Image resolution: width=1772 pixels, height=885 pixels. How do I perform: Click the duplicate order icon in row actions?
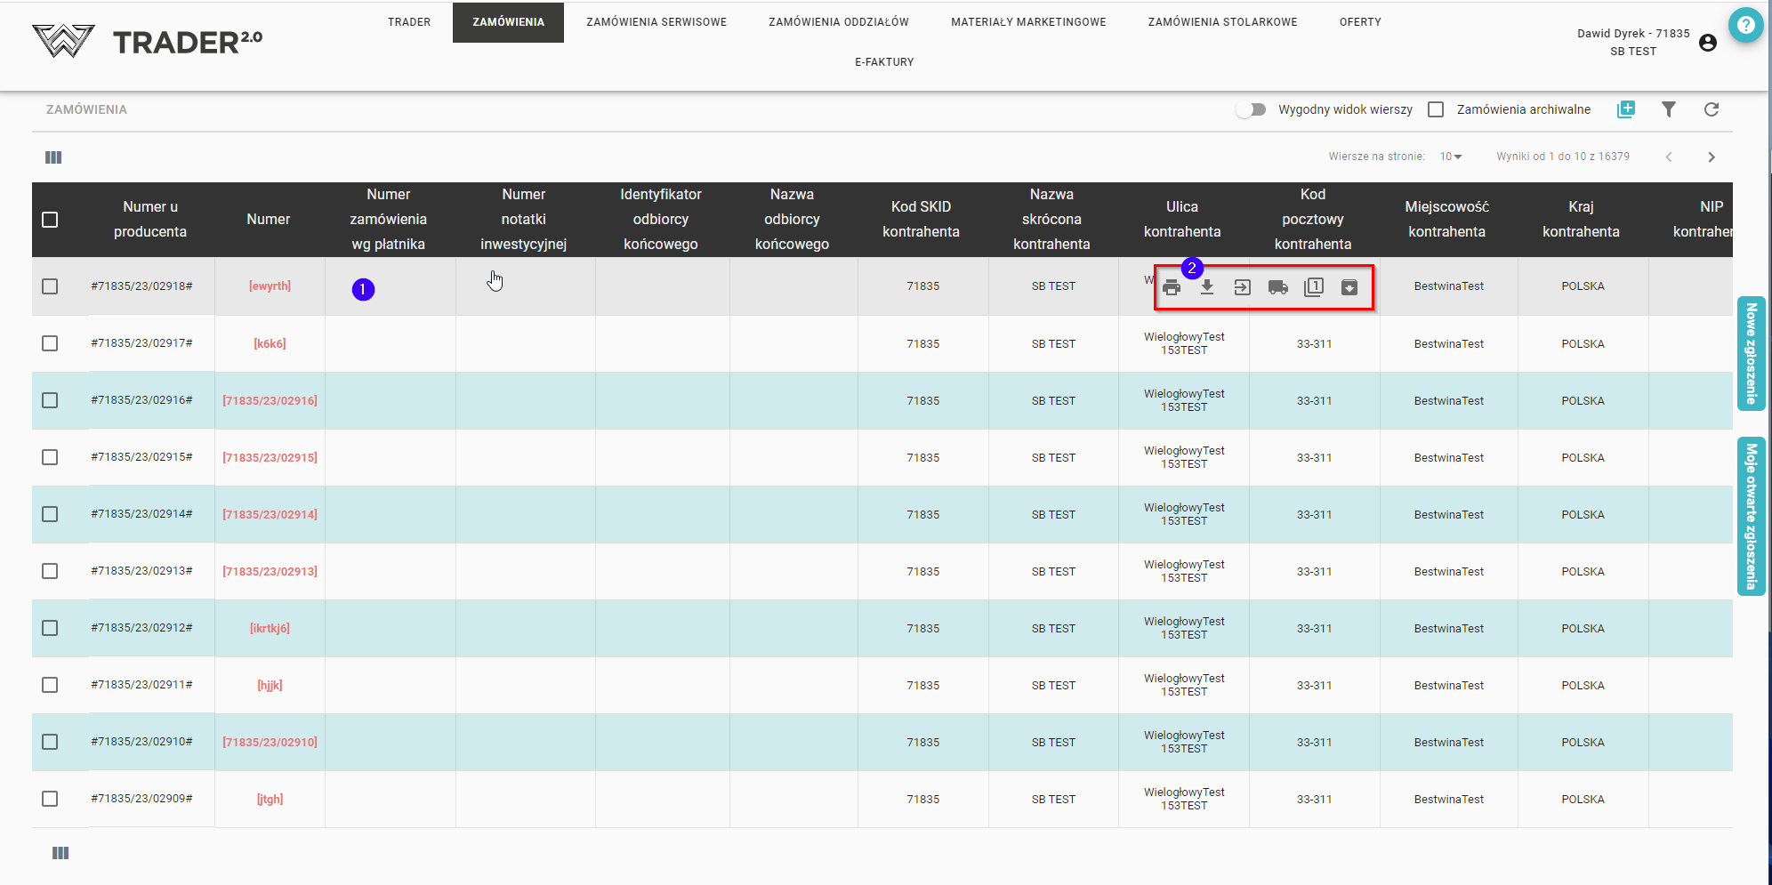tap(1314, 287)
